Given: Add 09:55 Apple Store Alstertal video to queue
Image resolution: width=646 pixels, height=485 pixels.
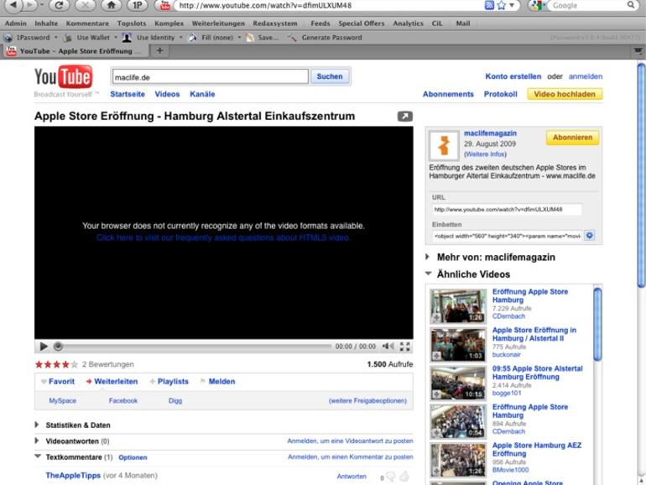Looking at the screenshot, I should tap(436, 394).
